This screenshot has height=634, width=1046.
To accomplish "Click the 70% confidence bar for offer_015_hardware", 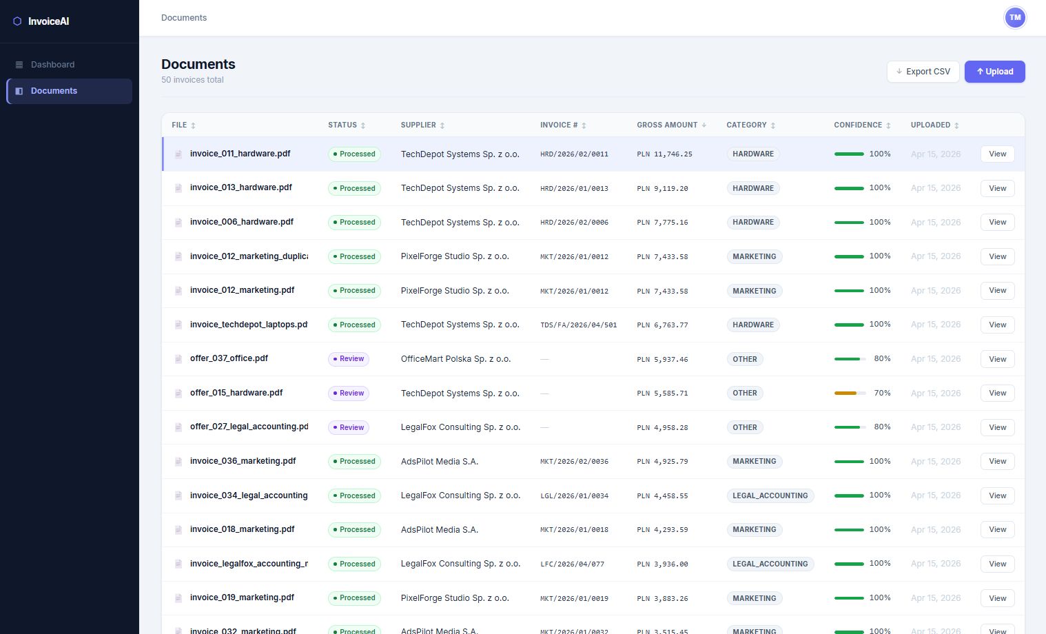I will point(849,393).
